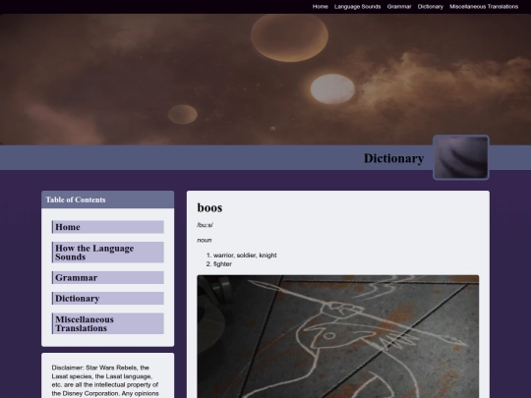Click the planets banner image
Image resolution: width=531 pixels, height=398 pixels.
pos(265,80)
